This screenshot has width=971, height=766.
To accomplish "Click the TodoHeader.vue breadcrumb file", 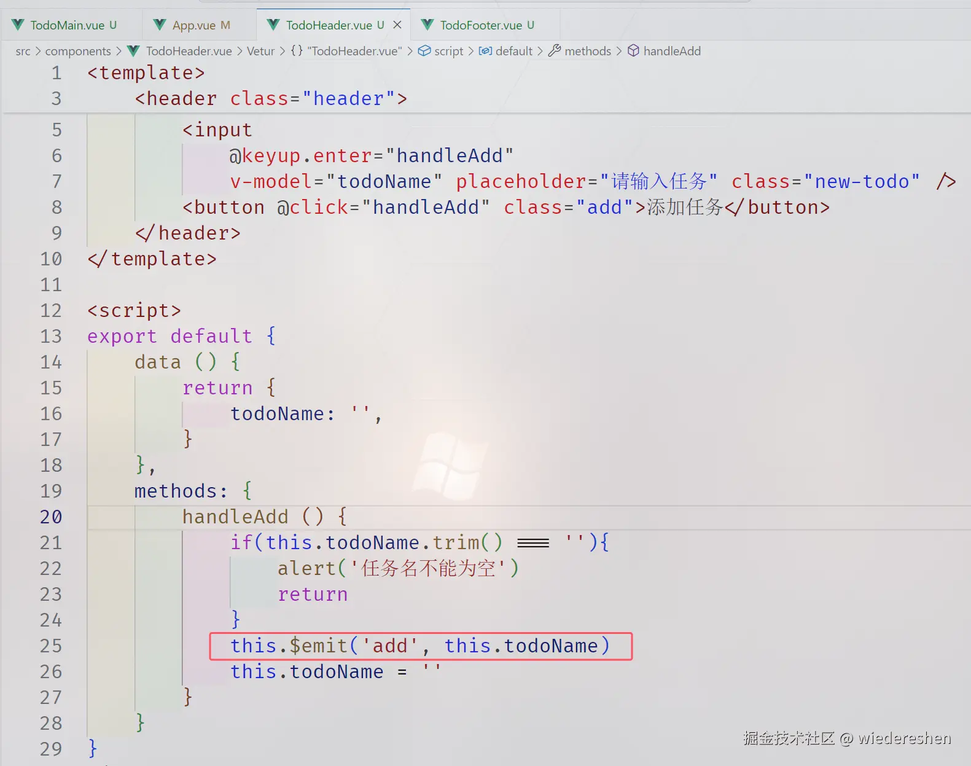I will coord(189,51).
